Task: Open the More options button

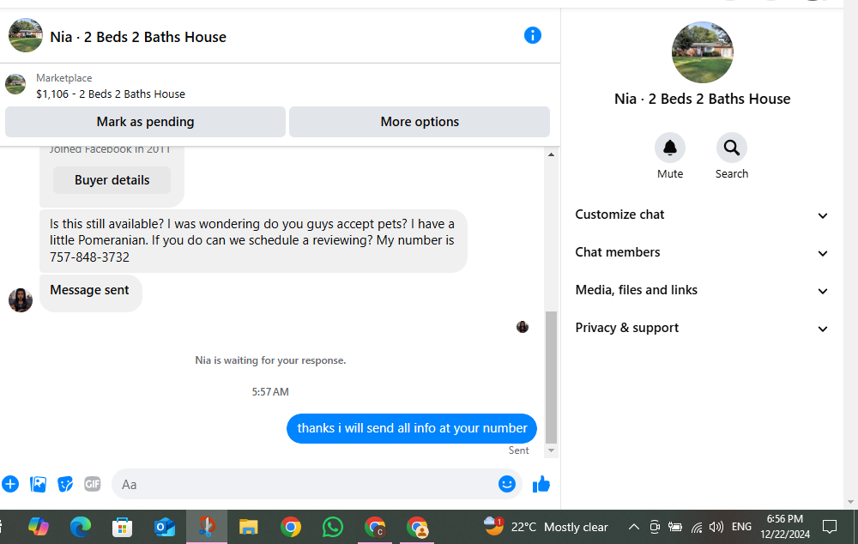Action: 420,122
